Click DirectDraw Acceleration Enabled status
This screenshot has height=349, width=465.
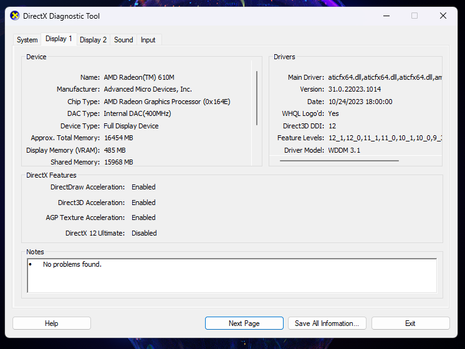[143, 187]
